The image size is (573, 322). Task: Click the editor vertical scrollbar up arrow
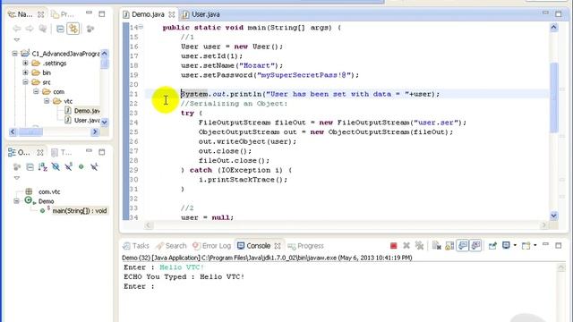(553, 27)
